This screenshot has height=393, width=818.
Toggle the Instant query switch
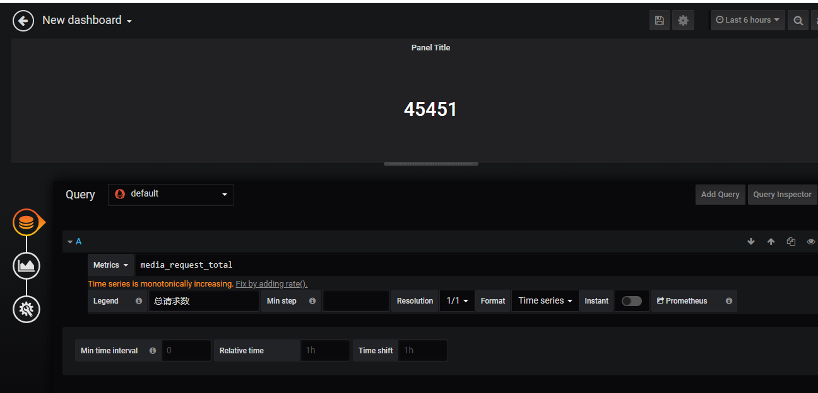pyautogui.click(x=632, y=301)
